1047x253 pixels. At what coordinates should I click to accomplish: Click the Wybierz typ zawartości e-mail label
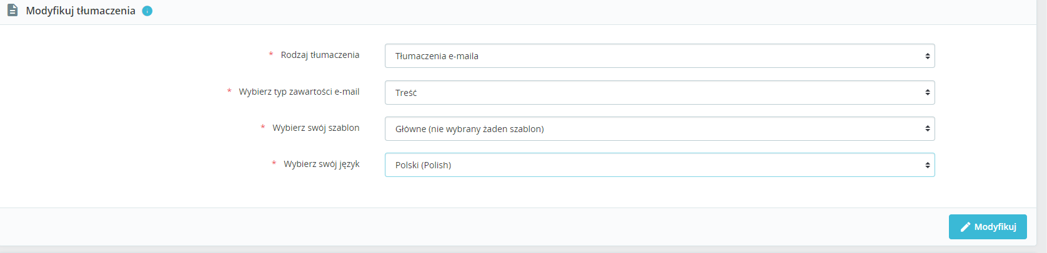coord(299,92)
